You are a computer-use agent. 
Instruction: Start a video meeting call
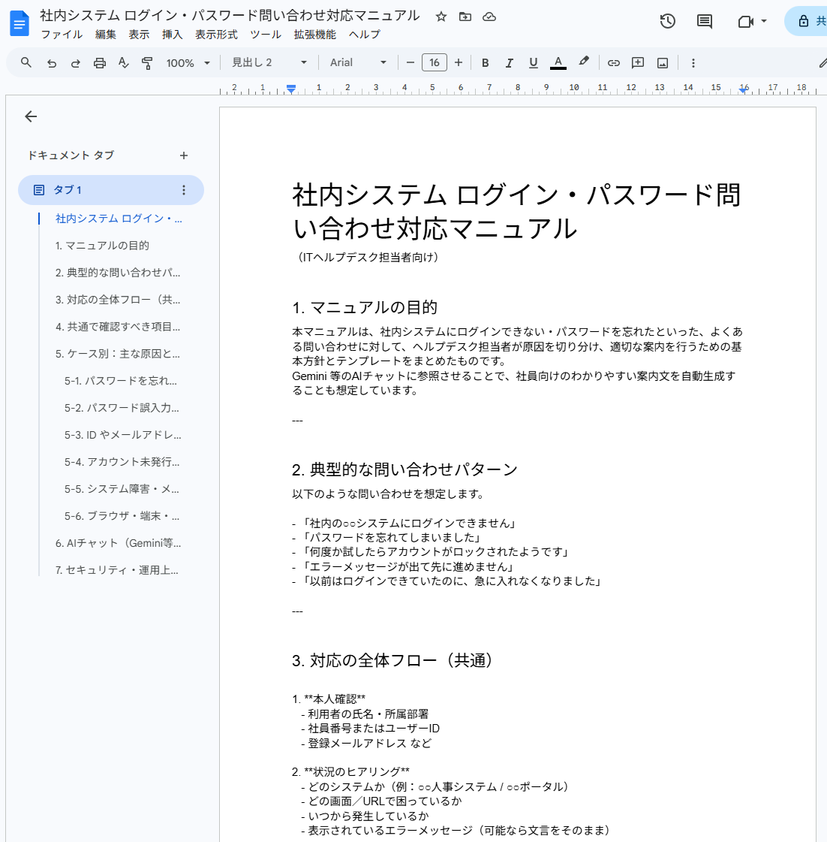[x=745, y=22]
